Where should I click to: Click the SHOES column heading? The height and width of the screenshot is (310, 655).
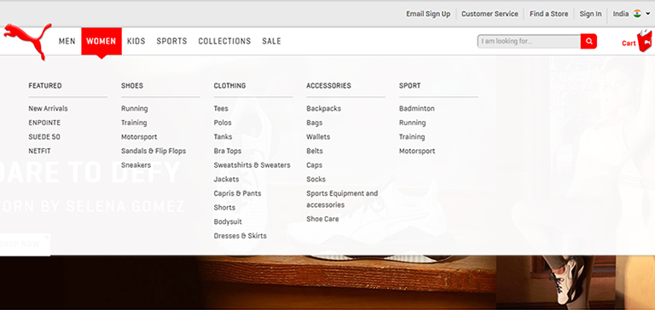(132, 85)
